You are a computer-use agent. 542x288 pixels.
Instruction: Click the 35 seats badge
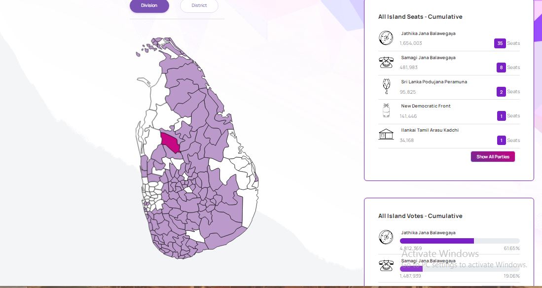pos(500,43)
